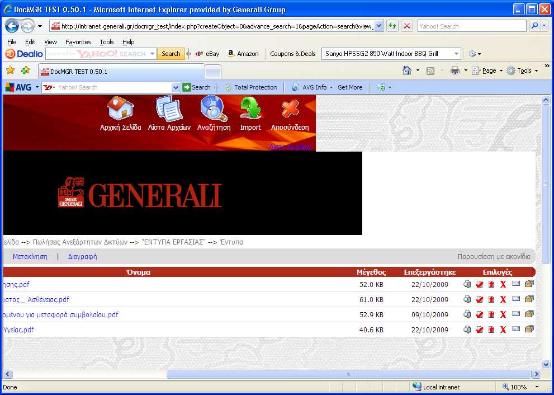The height and width of the screenshot is (395, 554).
Task: Open AVG Yahoo! Search box dropdown arrow
Action: tap(176, 87)
